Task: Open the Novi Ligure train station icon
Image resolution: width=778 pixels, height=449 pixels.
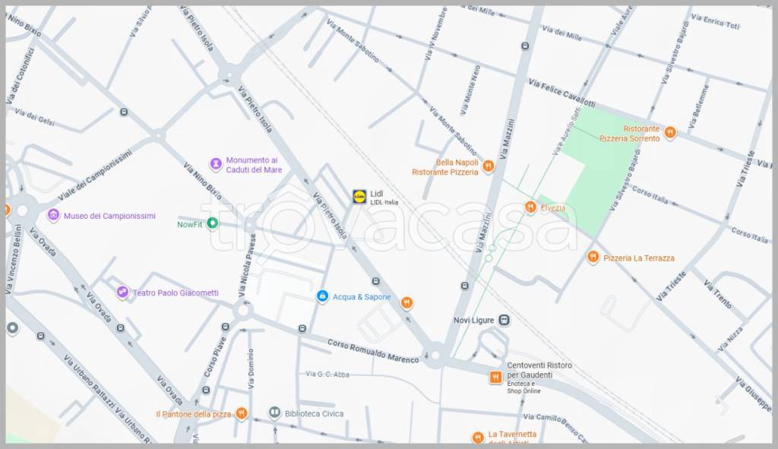Action: pos(504,320)
